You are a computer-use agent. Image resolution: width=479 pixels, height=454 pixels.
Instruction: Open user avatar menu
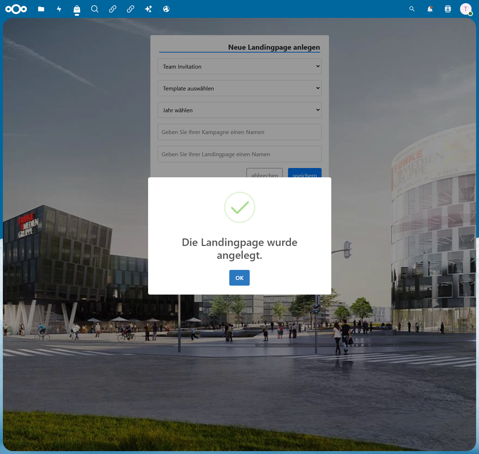tap(466, 9)
